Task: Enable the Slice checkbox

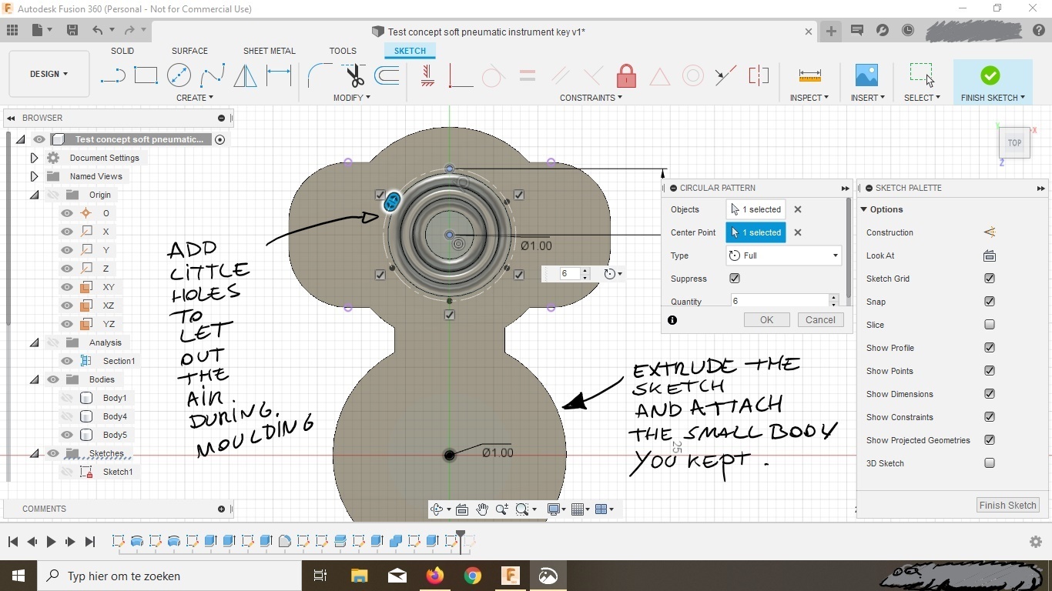Action: click(990, 325)
